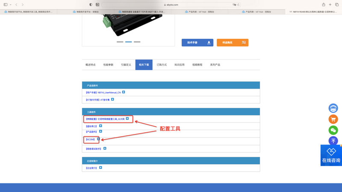342x192 pixels.
Task: Click download icon beside 亿佰特网络配置工具_以太网
Action: (x=127, y=119)
